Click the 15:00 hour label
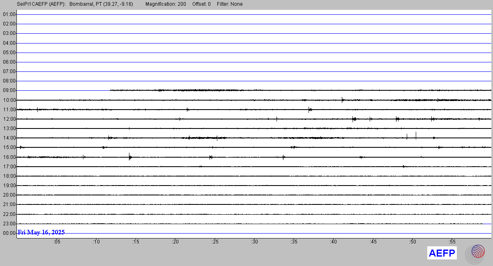The height and width of the screenshot is (266, 493). tap(9, 147)
